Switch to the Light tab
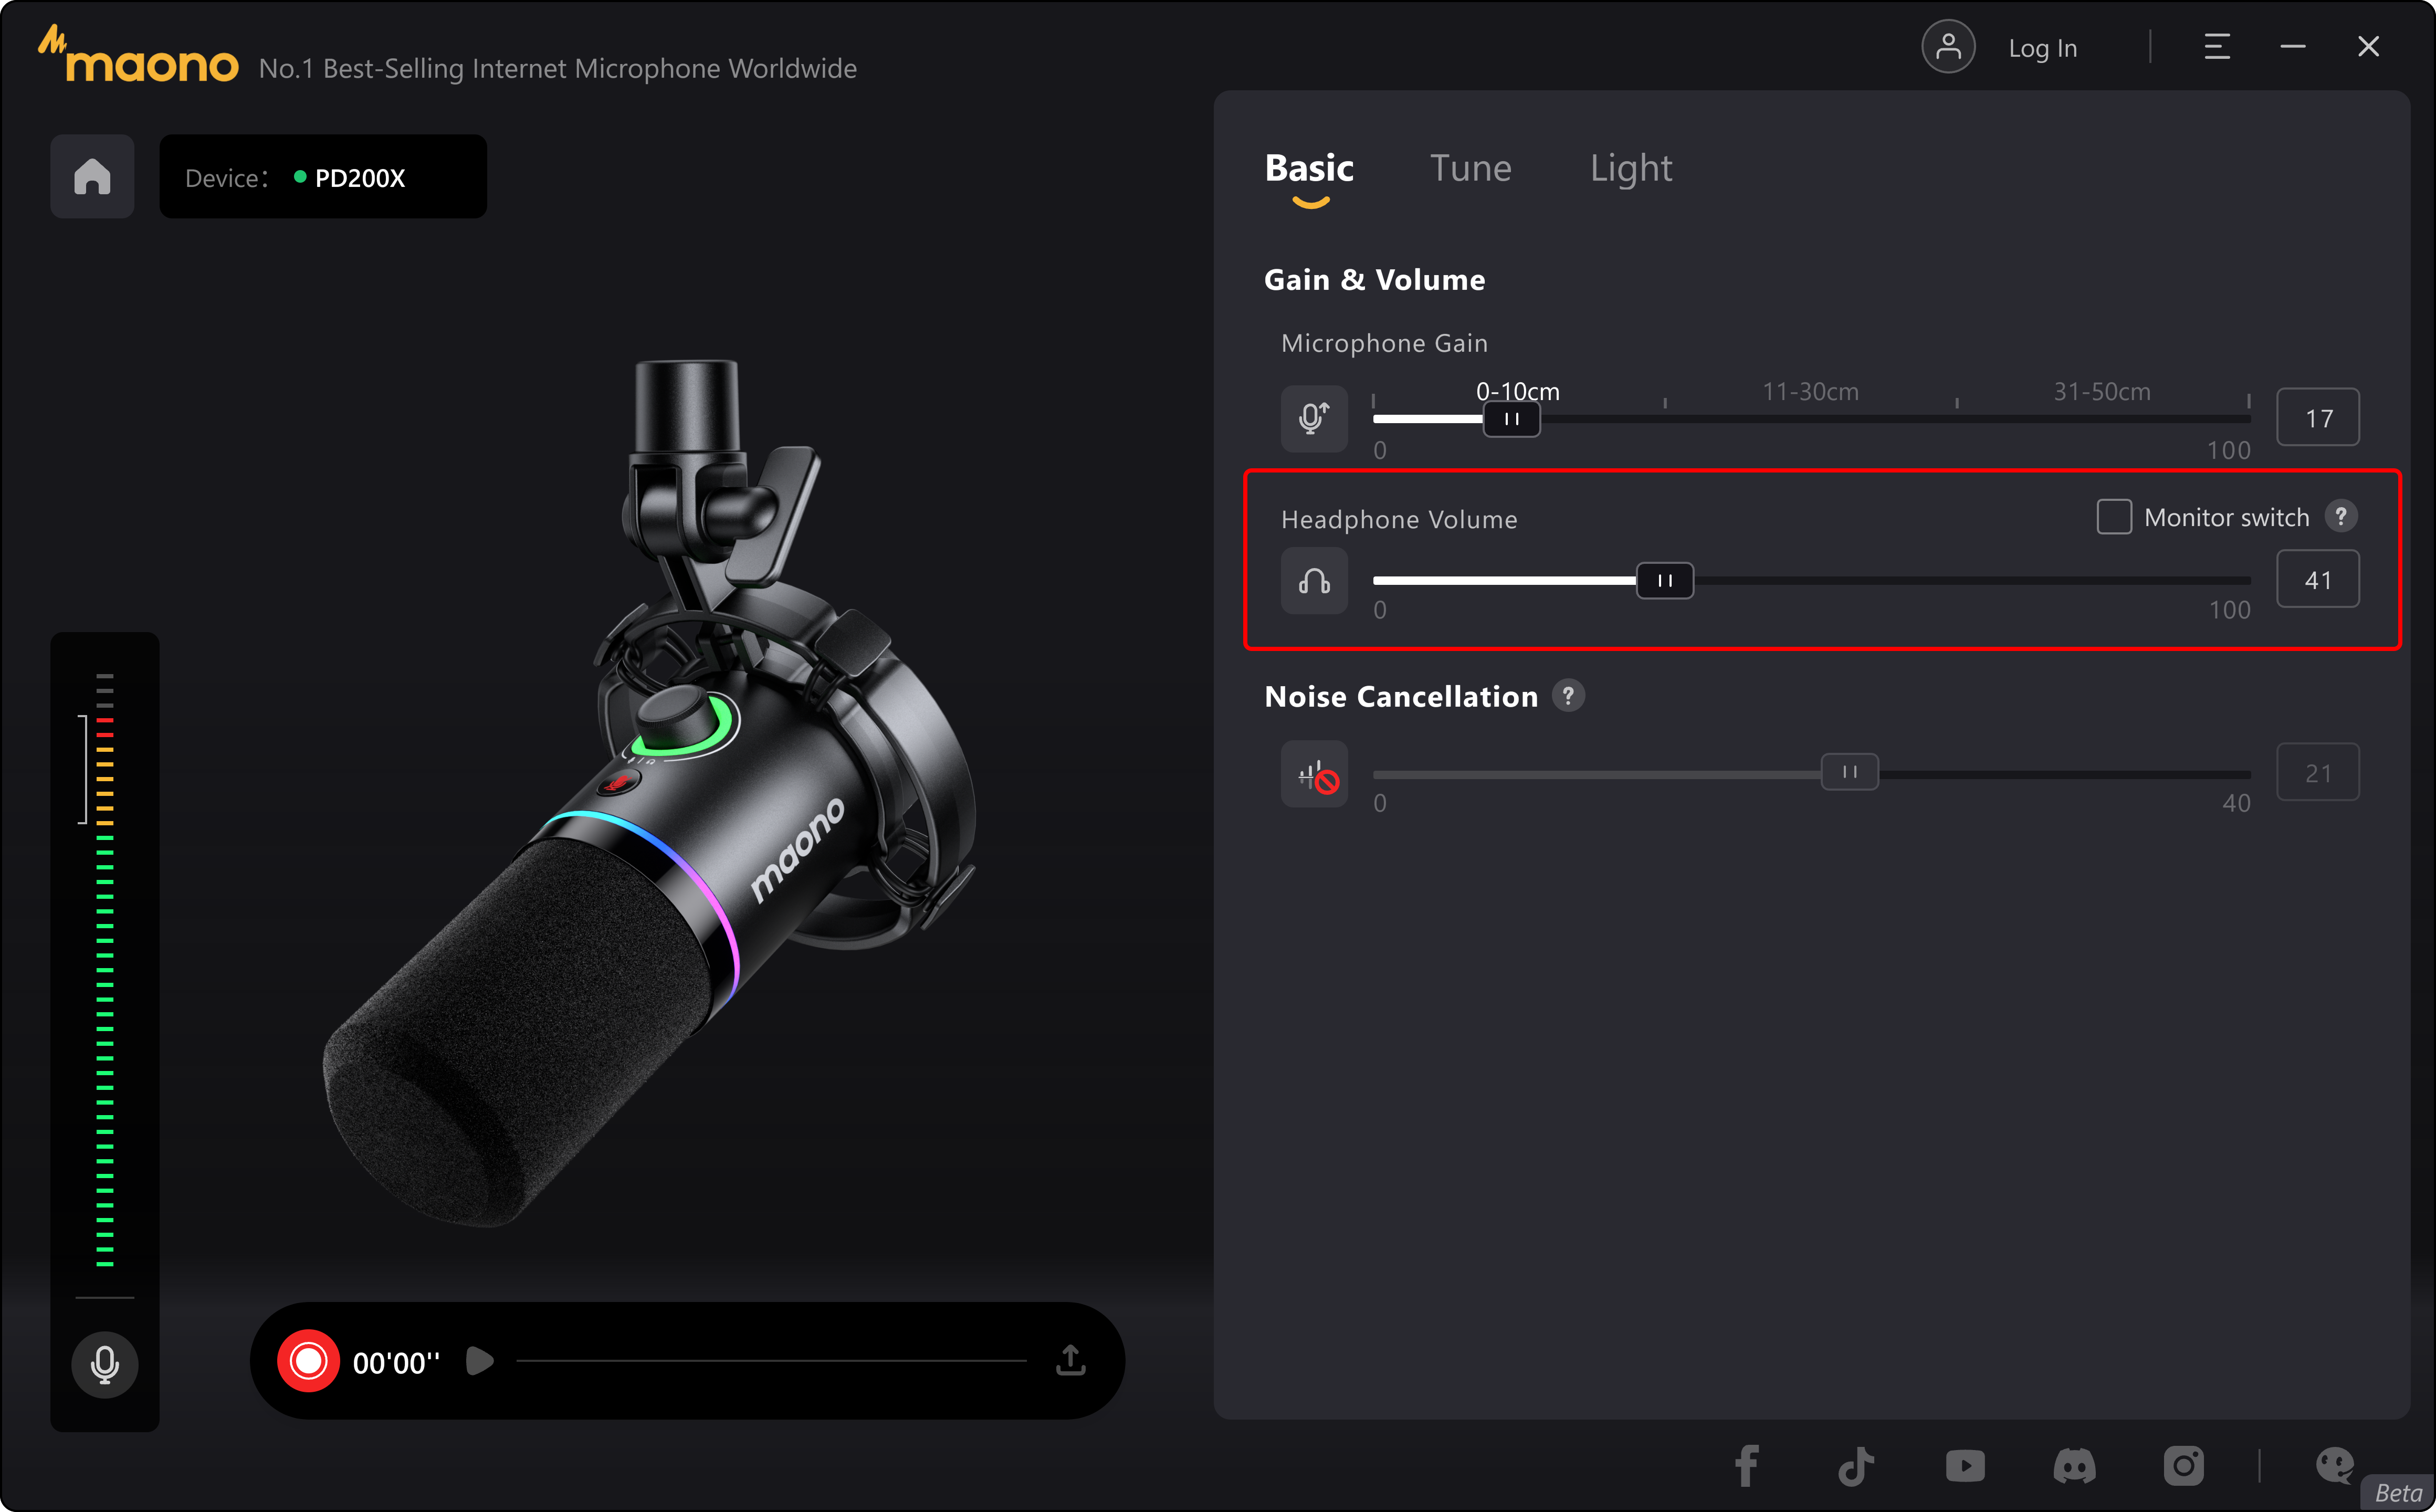Image resolution: width=2436 pixels, height=1512 pixels. (x=1630, y=167)
